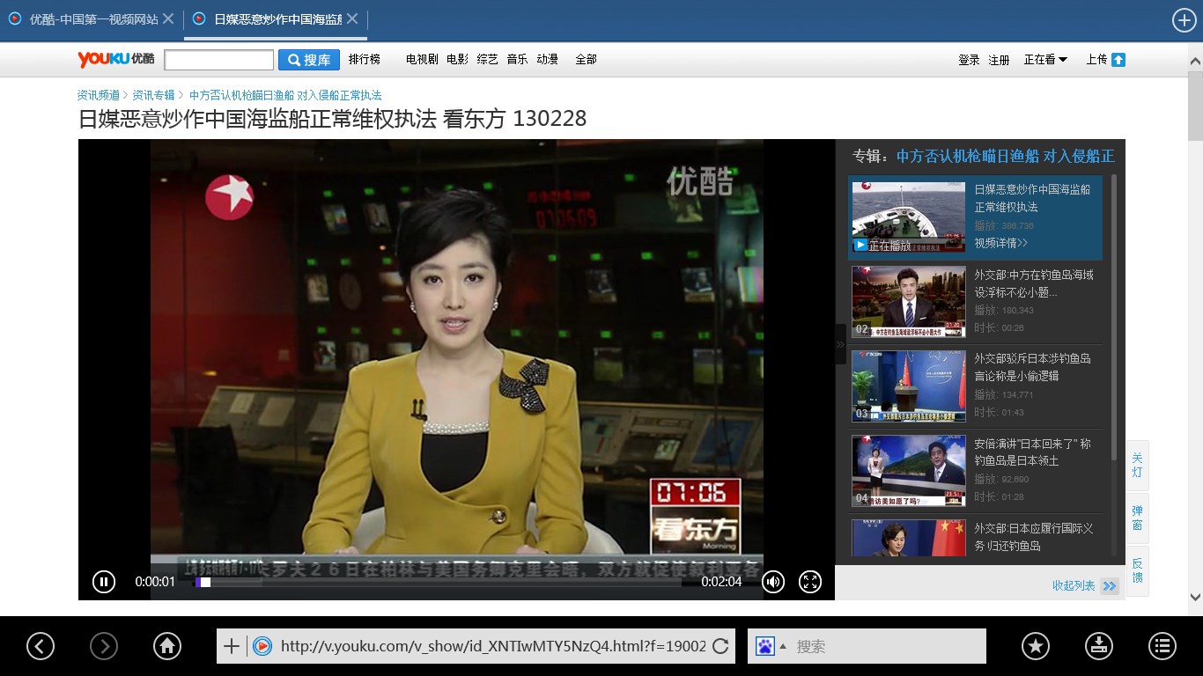The image size is (1203, 676).
Task: Open 电影 category
Action: pyautogui.click(x=457, y=60)
